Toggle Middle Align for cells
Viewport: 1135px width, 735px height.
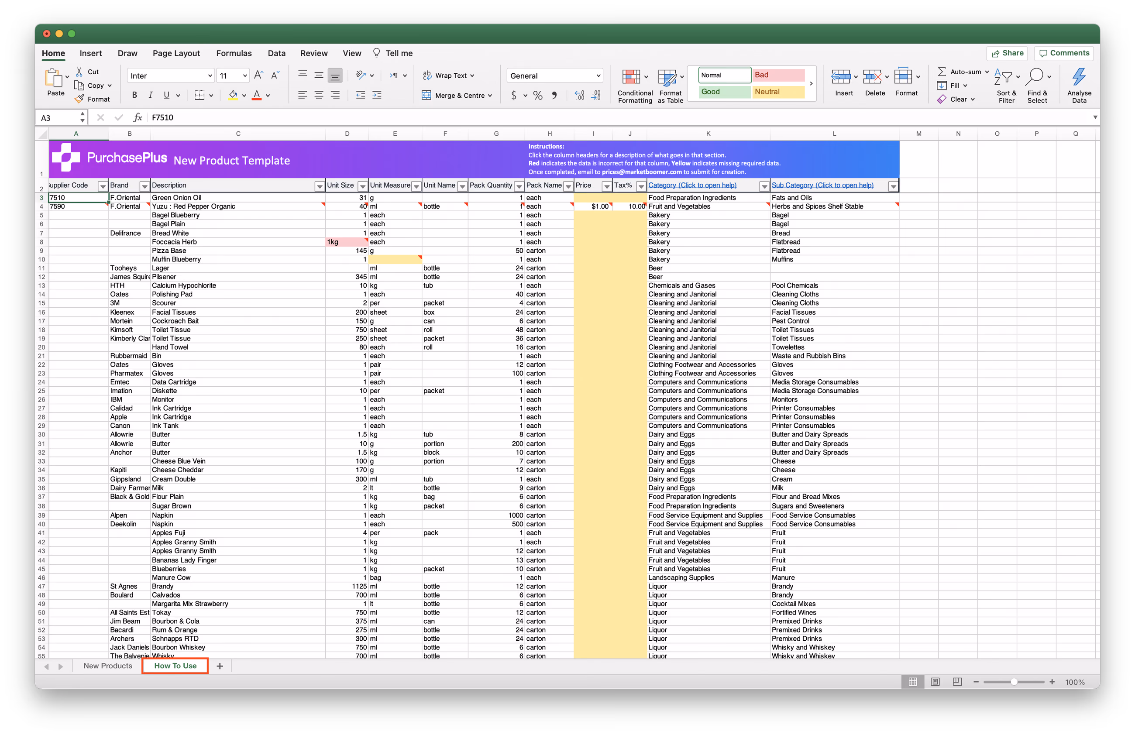pos(319,74)
